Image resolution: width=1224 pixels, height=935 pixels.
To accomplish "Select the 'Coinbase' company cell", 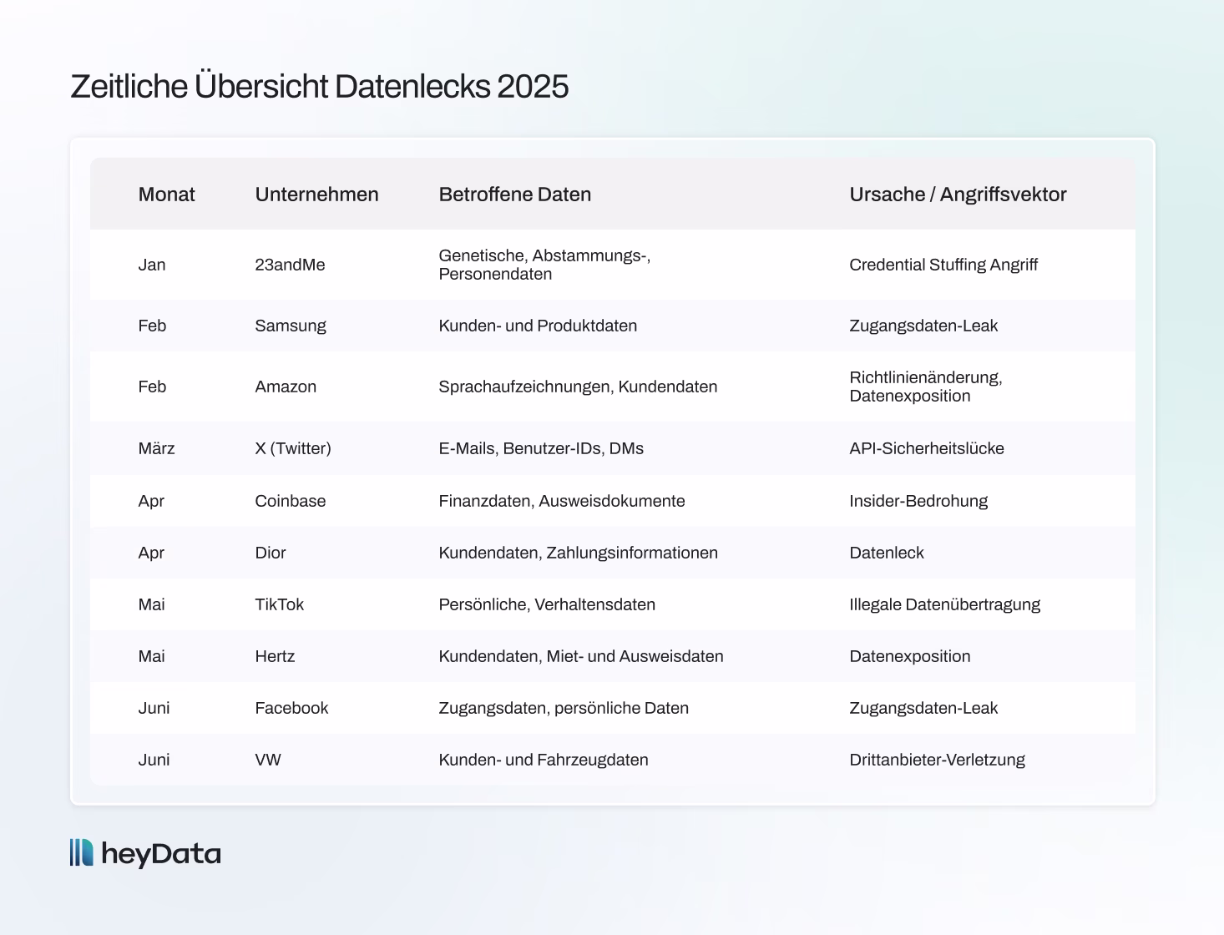I will pos(291,501).
